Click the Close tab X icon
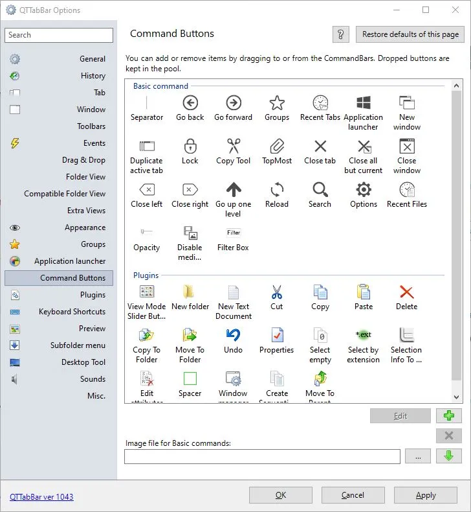471x512 pixels. point(320,146)
